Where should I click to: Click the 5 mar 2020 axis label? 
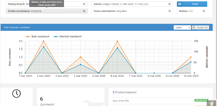click(99, 76)
